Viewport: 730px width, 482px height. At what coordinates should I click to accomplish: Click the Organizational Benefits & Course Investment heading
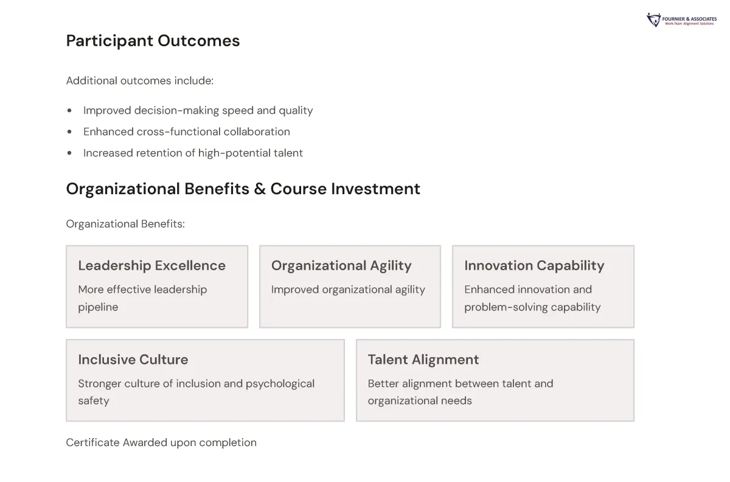[x=243, y=189]
